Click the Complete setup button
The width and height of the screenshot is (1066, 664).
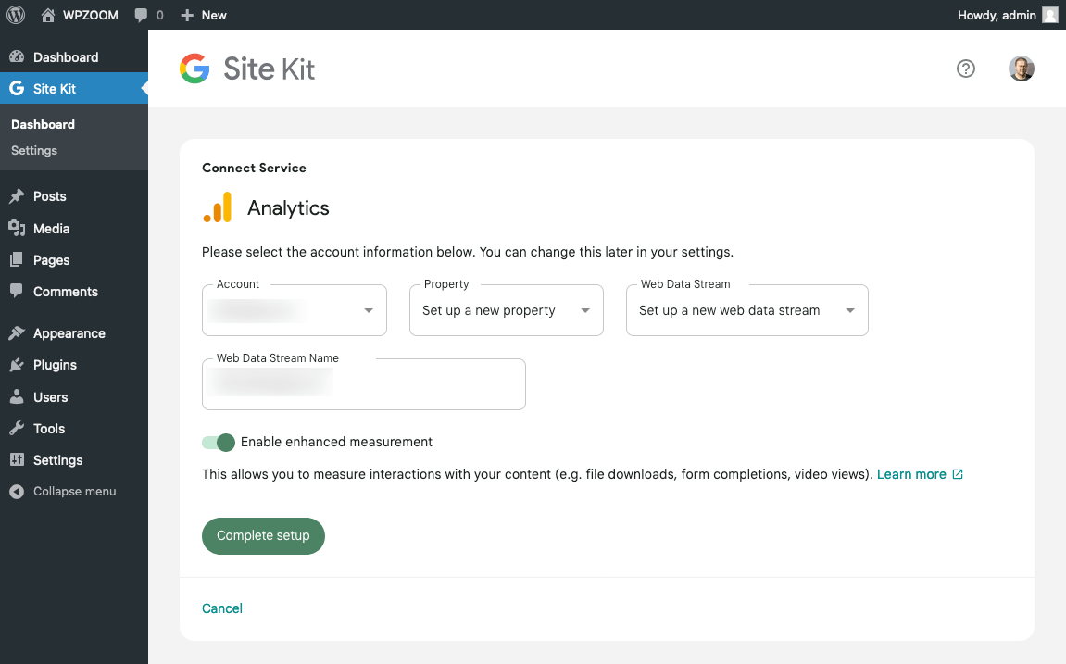point(263,536)
